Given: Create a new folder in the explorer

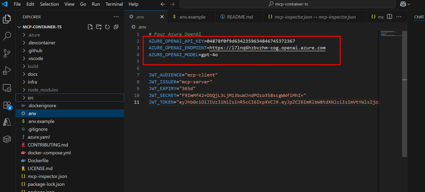Looking at the screenshot, I should click(99, 27).
